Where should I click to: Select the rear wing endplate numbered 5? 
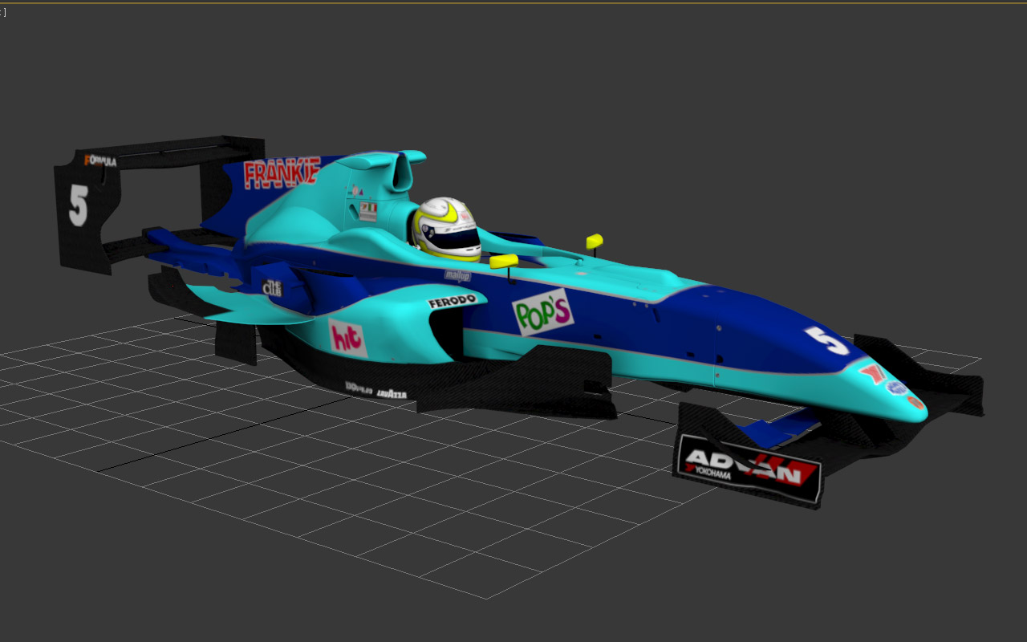(86, 211)
